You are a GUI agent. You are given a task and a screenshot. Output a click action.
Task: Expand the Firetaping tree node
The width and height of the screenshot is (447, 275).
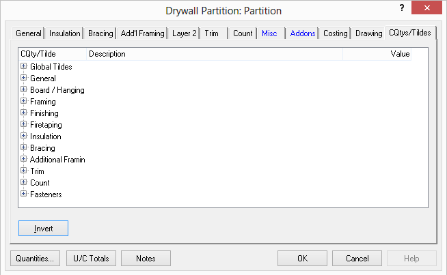[24, 125]
